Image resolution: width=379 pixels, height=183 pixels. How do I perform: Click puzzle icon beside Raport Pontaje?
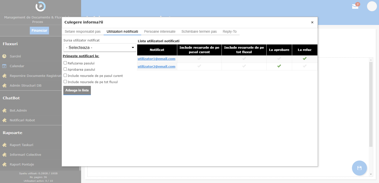[4, 164]
